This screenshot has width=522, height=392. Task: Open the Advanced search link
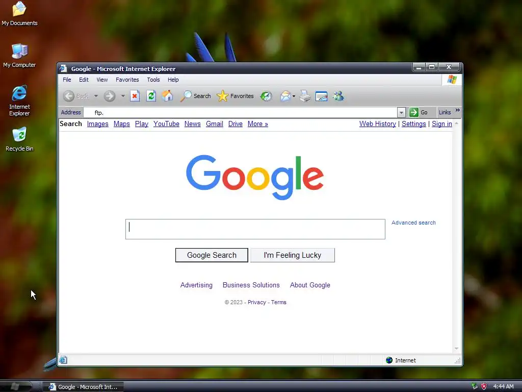coord(413,223)
